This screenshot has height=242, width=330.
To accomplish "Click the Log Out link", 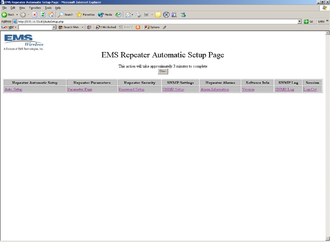I will click(x=310, y=89).
